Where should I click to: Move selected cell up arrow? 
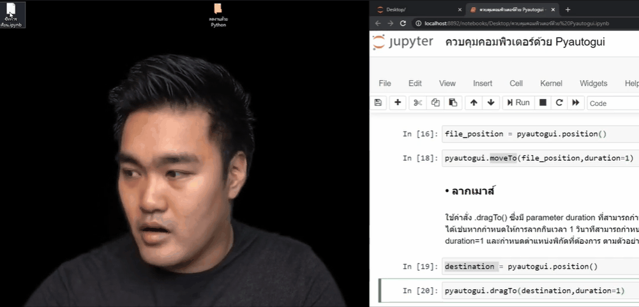click(474, 103)
